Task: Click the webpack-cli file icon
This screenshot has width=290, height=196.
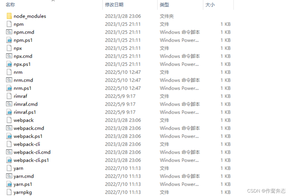Action: point(9,144)
